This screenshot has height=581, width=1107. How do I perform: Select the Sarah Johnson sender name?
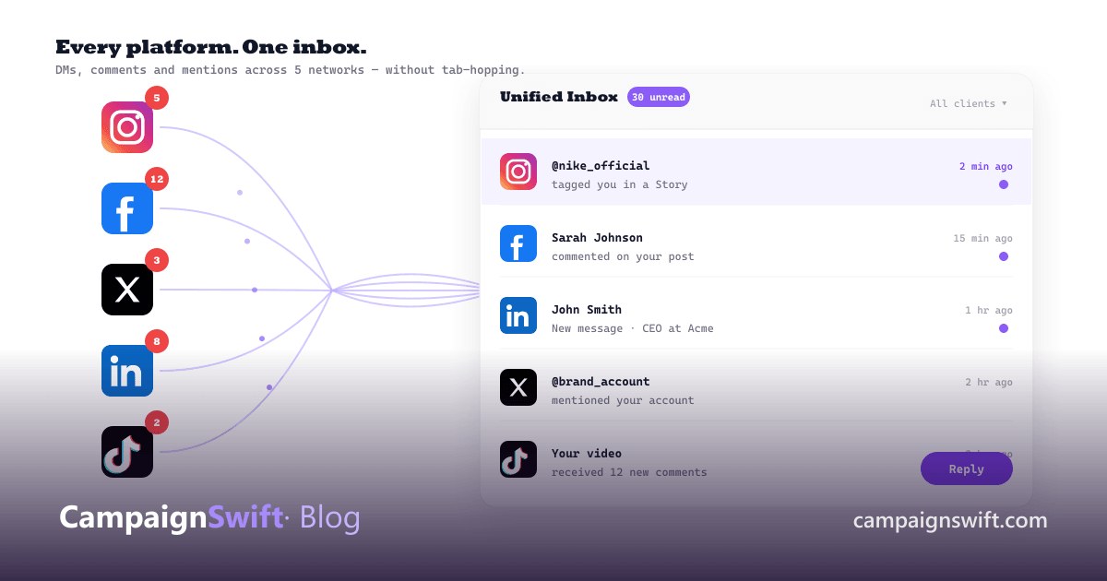597,238
